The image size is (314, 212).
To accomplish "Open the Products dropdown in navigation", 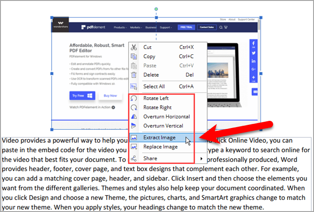I will [x=120, y=27].
